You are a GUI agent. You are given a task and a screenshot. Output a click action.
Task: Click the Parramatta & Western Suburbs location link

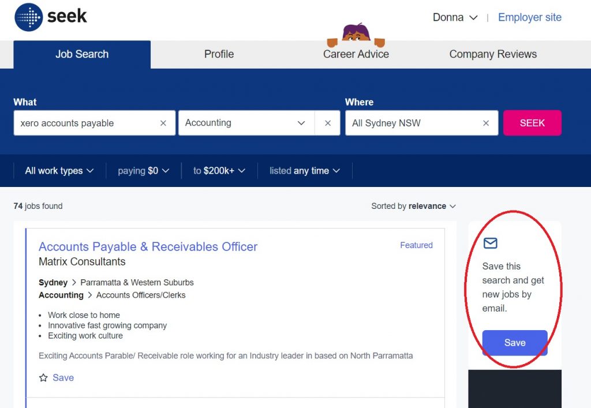pyautogui.click(x=137, y=283)
